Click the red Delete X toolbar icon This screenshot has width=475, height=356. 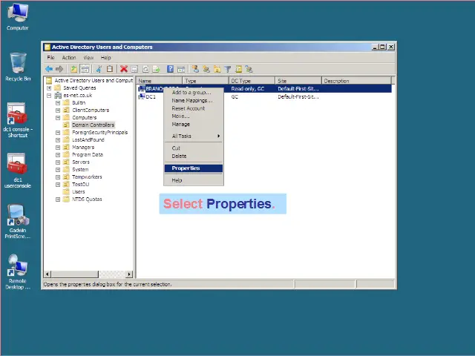click(x=124, y=69)
